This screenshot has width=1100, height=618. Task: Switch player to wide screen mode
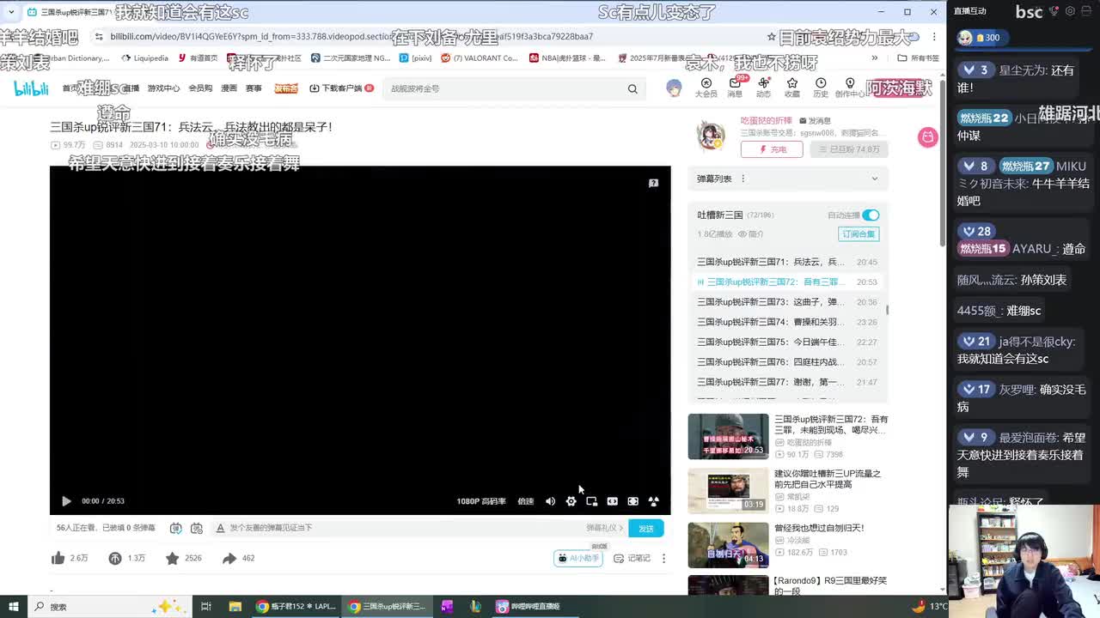612,501
